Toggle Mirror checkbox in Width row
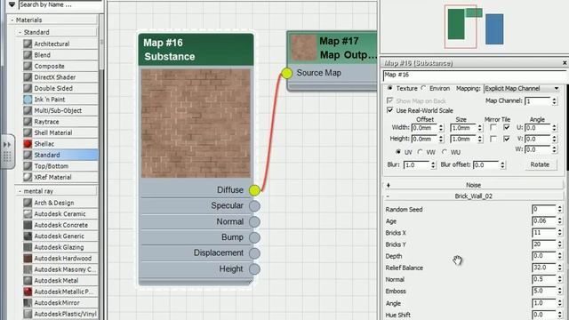Viewport: 569px width, 320px height. 493,127
